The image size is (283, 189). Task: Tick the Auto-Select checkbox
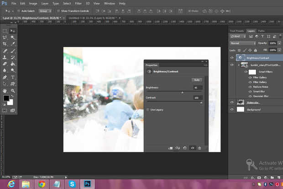pos(18,10)
